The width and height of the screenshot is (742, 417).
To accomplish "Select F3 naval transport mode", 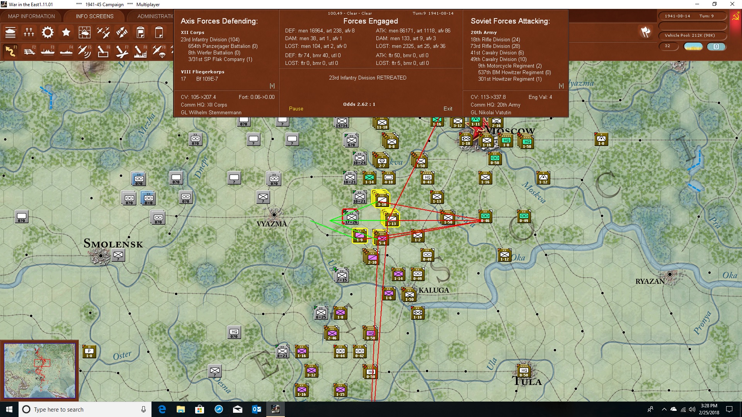I will [48, 51].
